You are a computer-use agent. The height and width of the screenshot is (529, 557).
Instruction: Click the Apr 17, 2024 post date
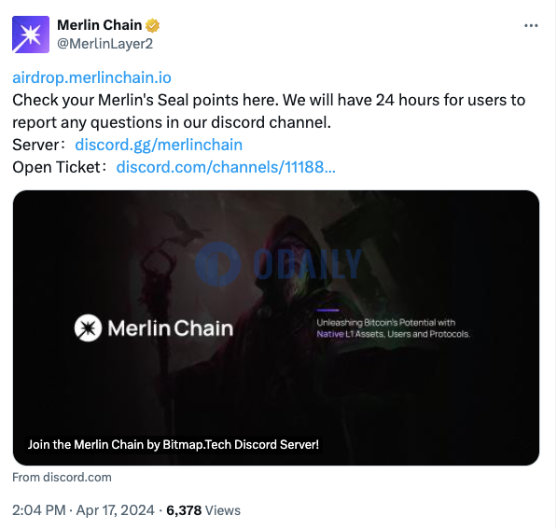click(x=116, y=510)
